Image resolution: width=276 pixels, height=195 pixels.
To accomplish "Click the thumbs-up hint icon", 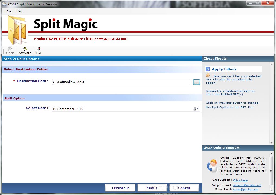I will 208,75.
